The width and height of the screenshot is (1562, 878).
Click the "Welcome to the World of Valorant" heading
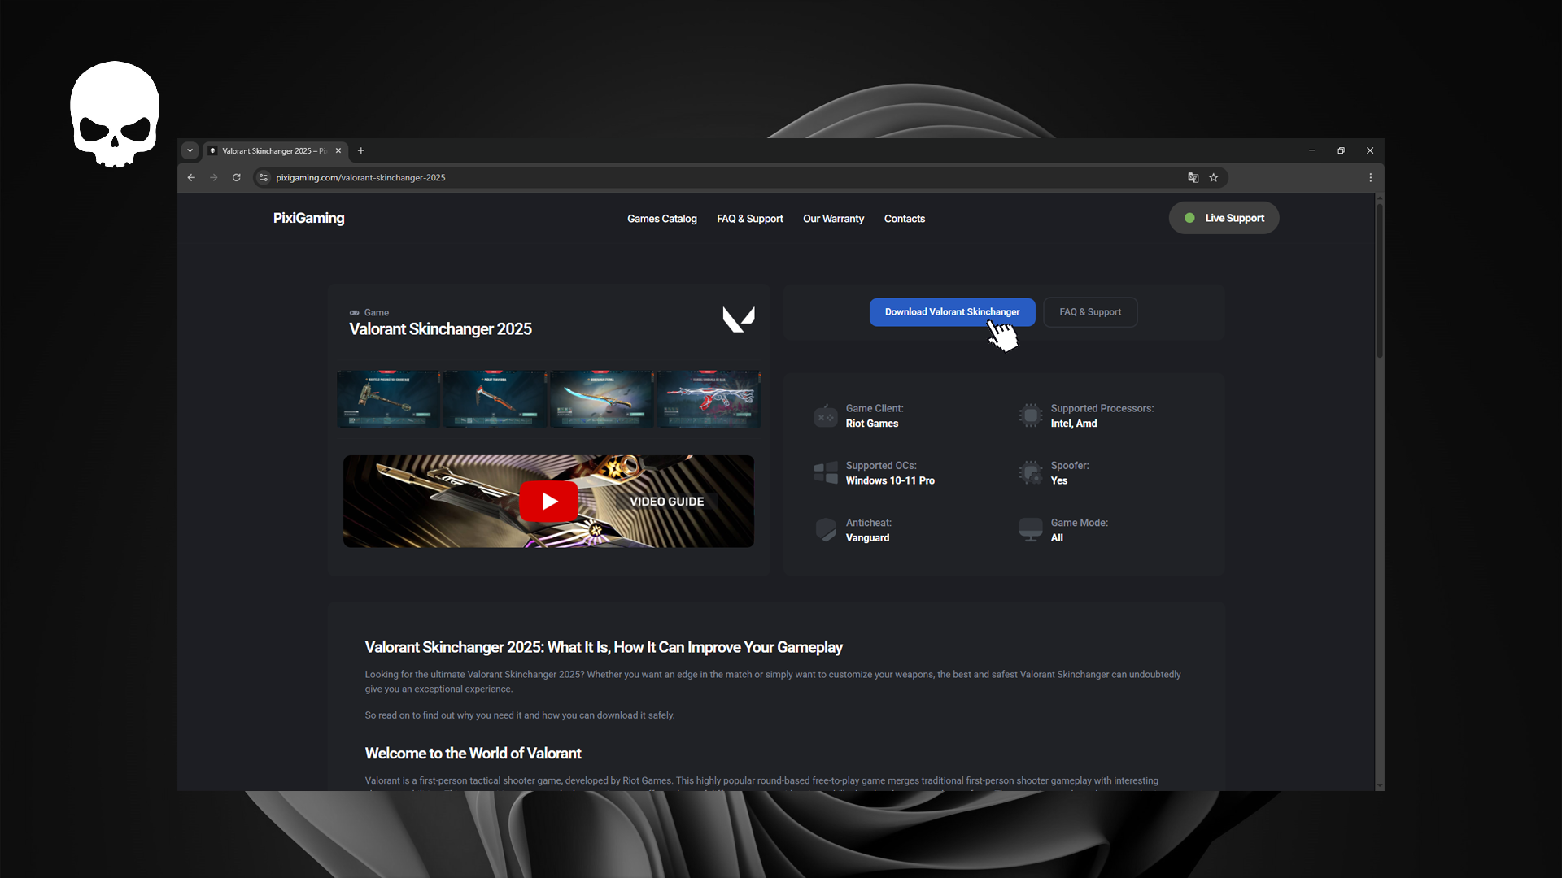pos(473,754)
